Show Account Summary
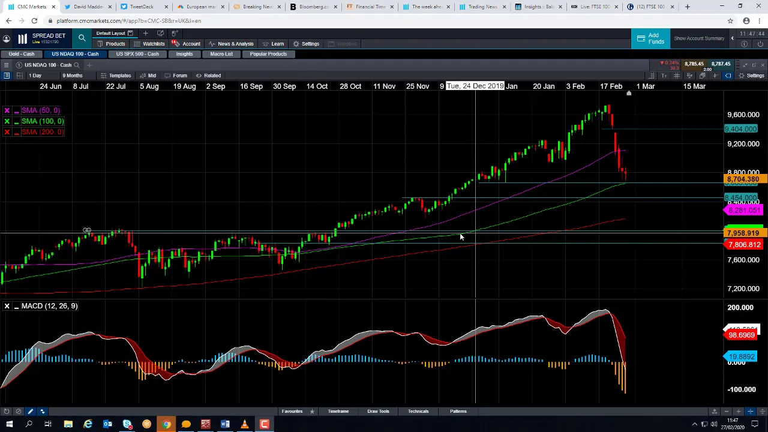The height and width of the screenshot is (432, 768). click(x=699, y=38)
